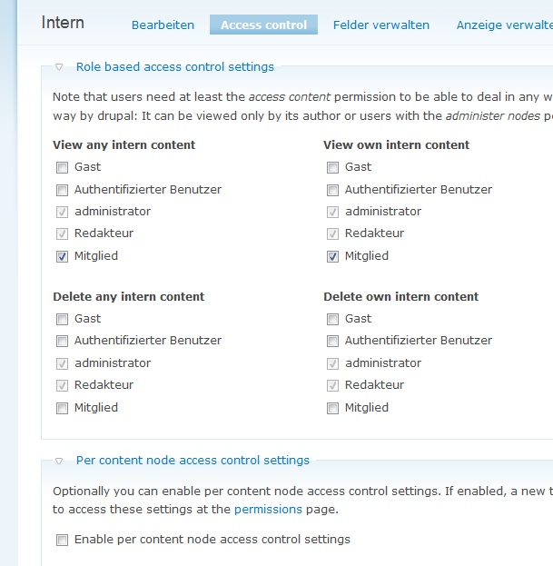This screenshot has width=553, height=566.
Task: Check Authentifizierter Benutzer under Delete any intern content
Action: click(62, 341)
